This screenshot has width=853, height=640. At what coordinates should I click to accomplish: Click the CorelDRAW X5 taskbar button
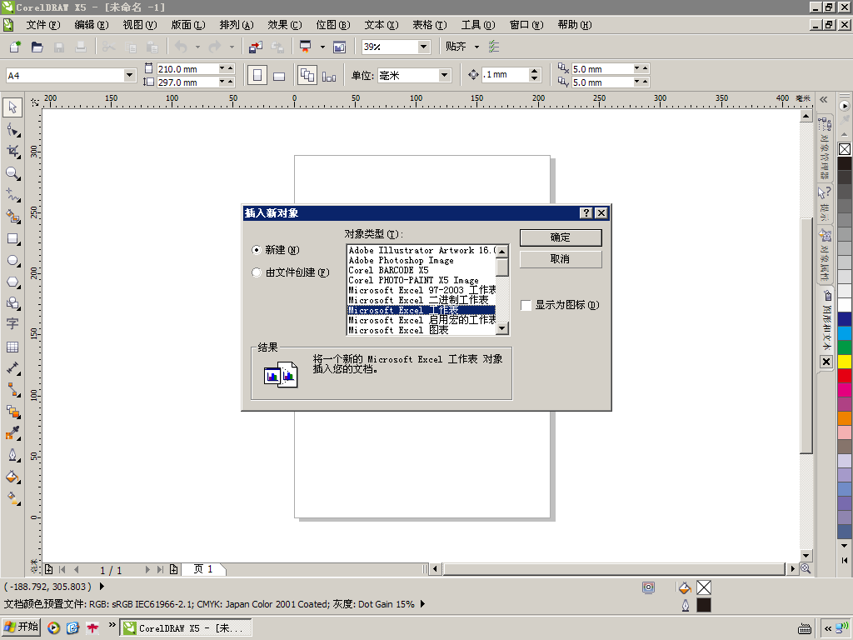[186, 628]
